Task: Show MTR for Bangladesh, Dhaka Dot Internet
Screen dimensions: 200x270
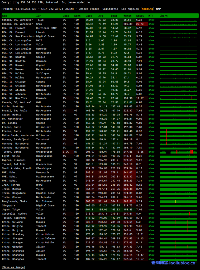Action: point(151,201)
